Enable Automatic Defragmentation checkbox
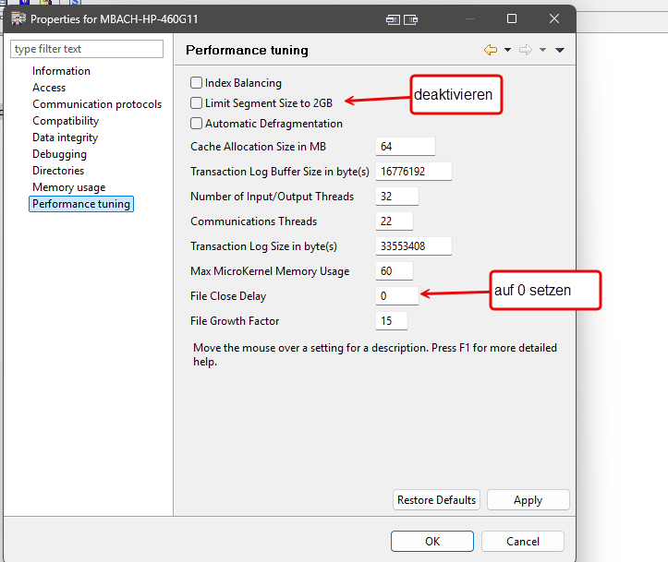 (196, 124)
